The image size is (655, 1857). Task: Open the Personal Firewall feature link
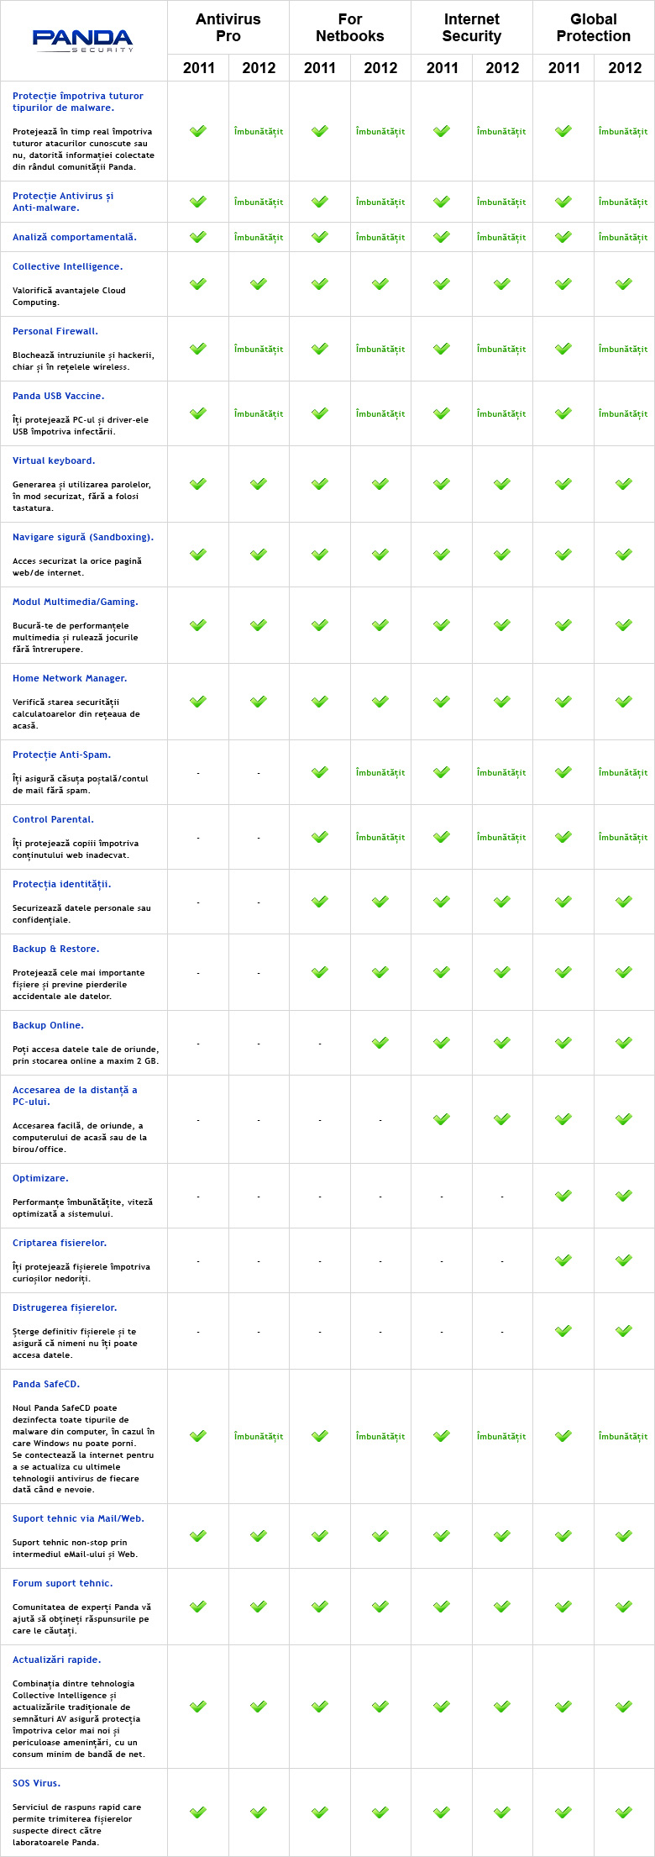point(55,331)
